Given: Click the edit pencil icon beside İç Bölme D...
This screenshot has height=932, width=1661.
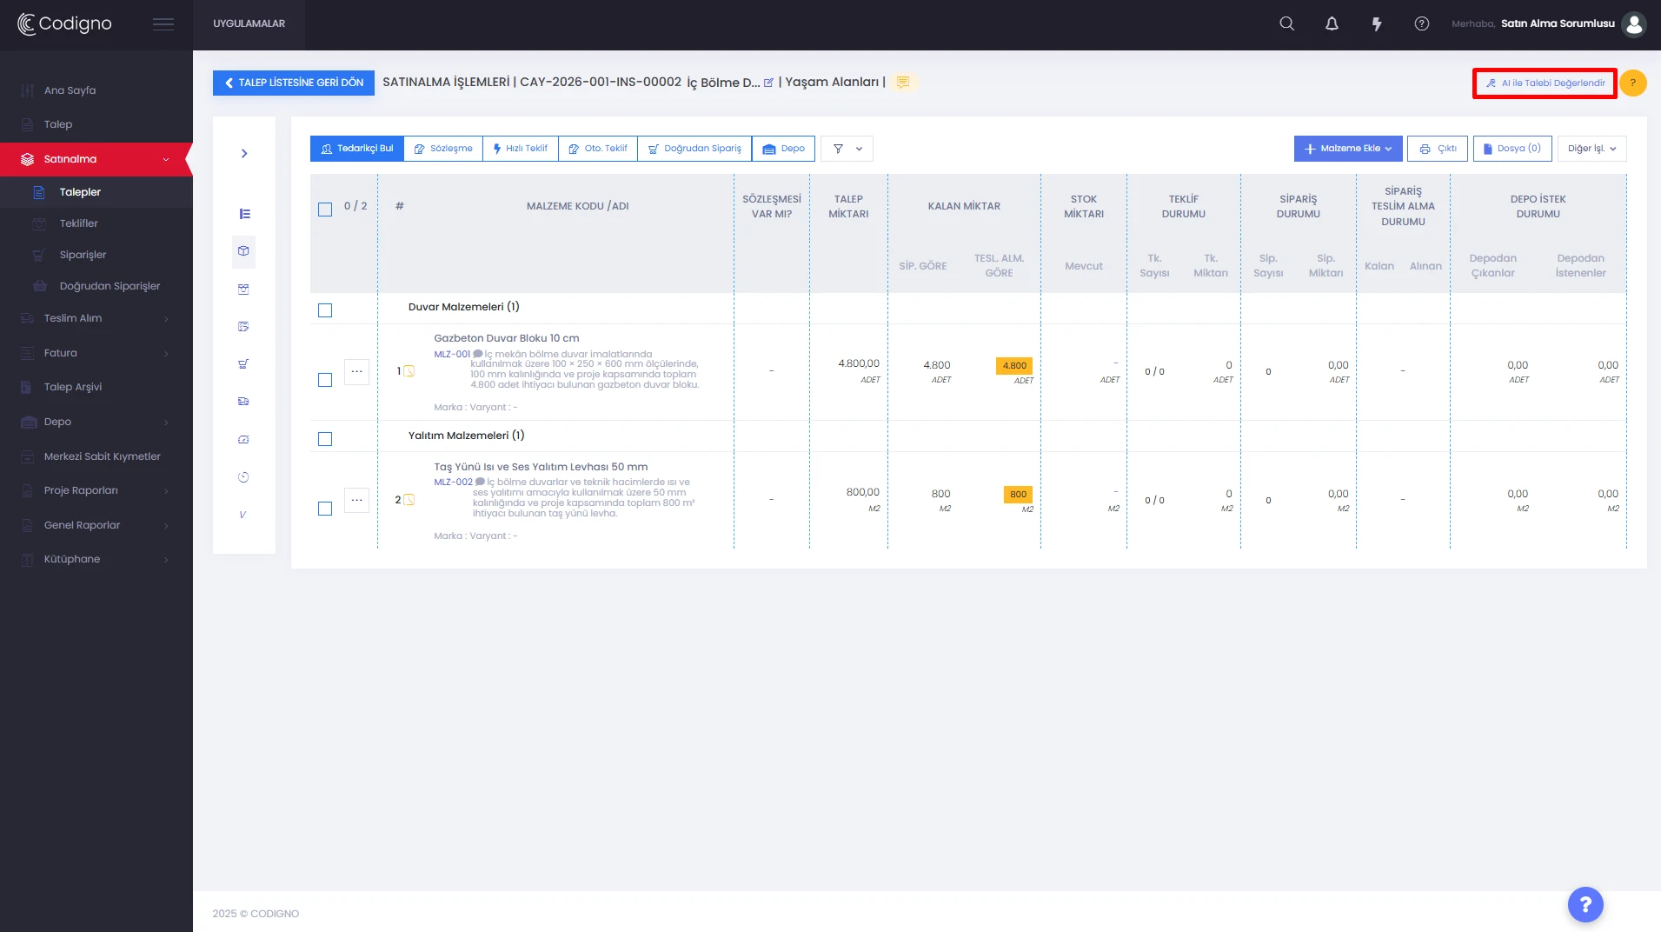Looking at the screenshot, I should pyautogui.click(x=768, y=83).
